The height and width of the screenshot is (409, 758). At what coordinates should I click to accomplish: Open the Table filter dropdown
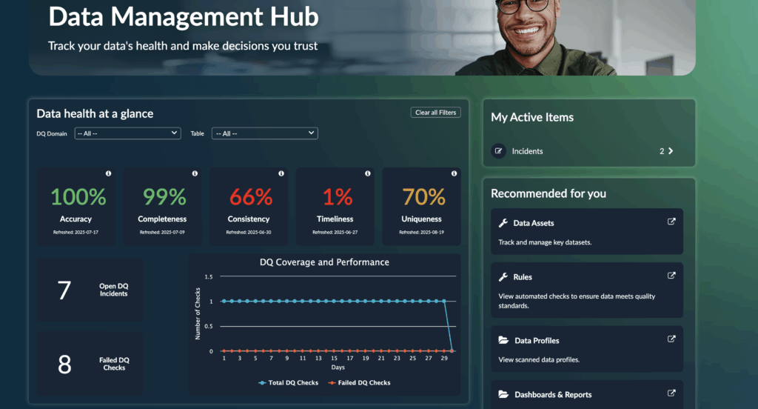[264, 133]
